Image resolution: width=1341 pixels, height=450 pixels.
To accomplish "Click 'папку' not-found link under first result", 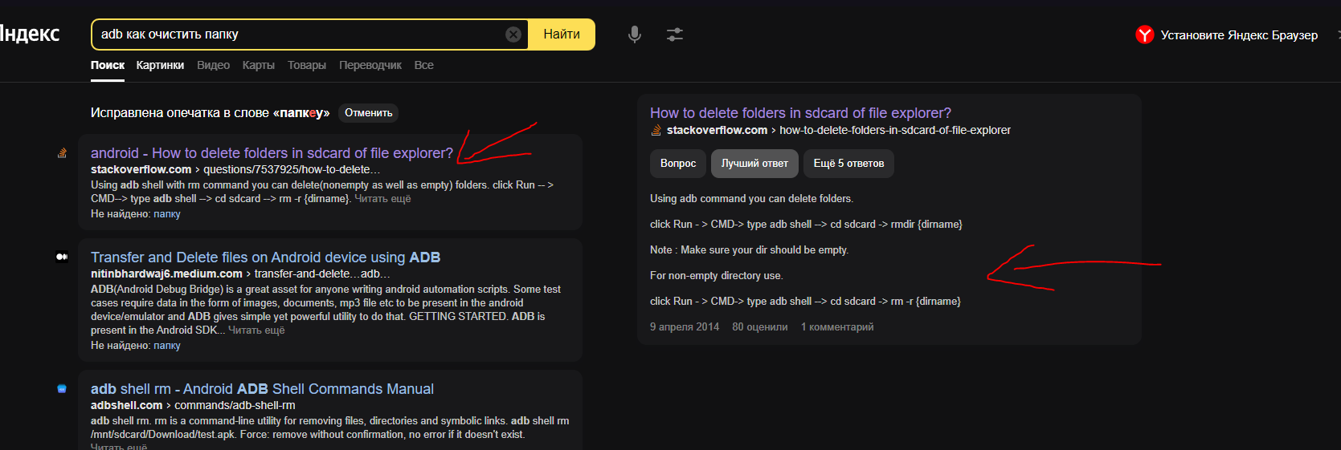I will pos(167,214).
